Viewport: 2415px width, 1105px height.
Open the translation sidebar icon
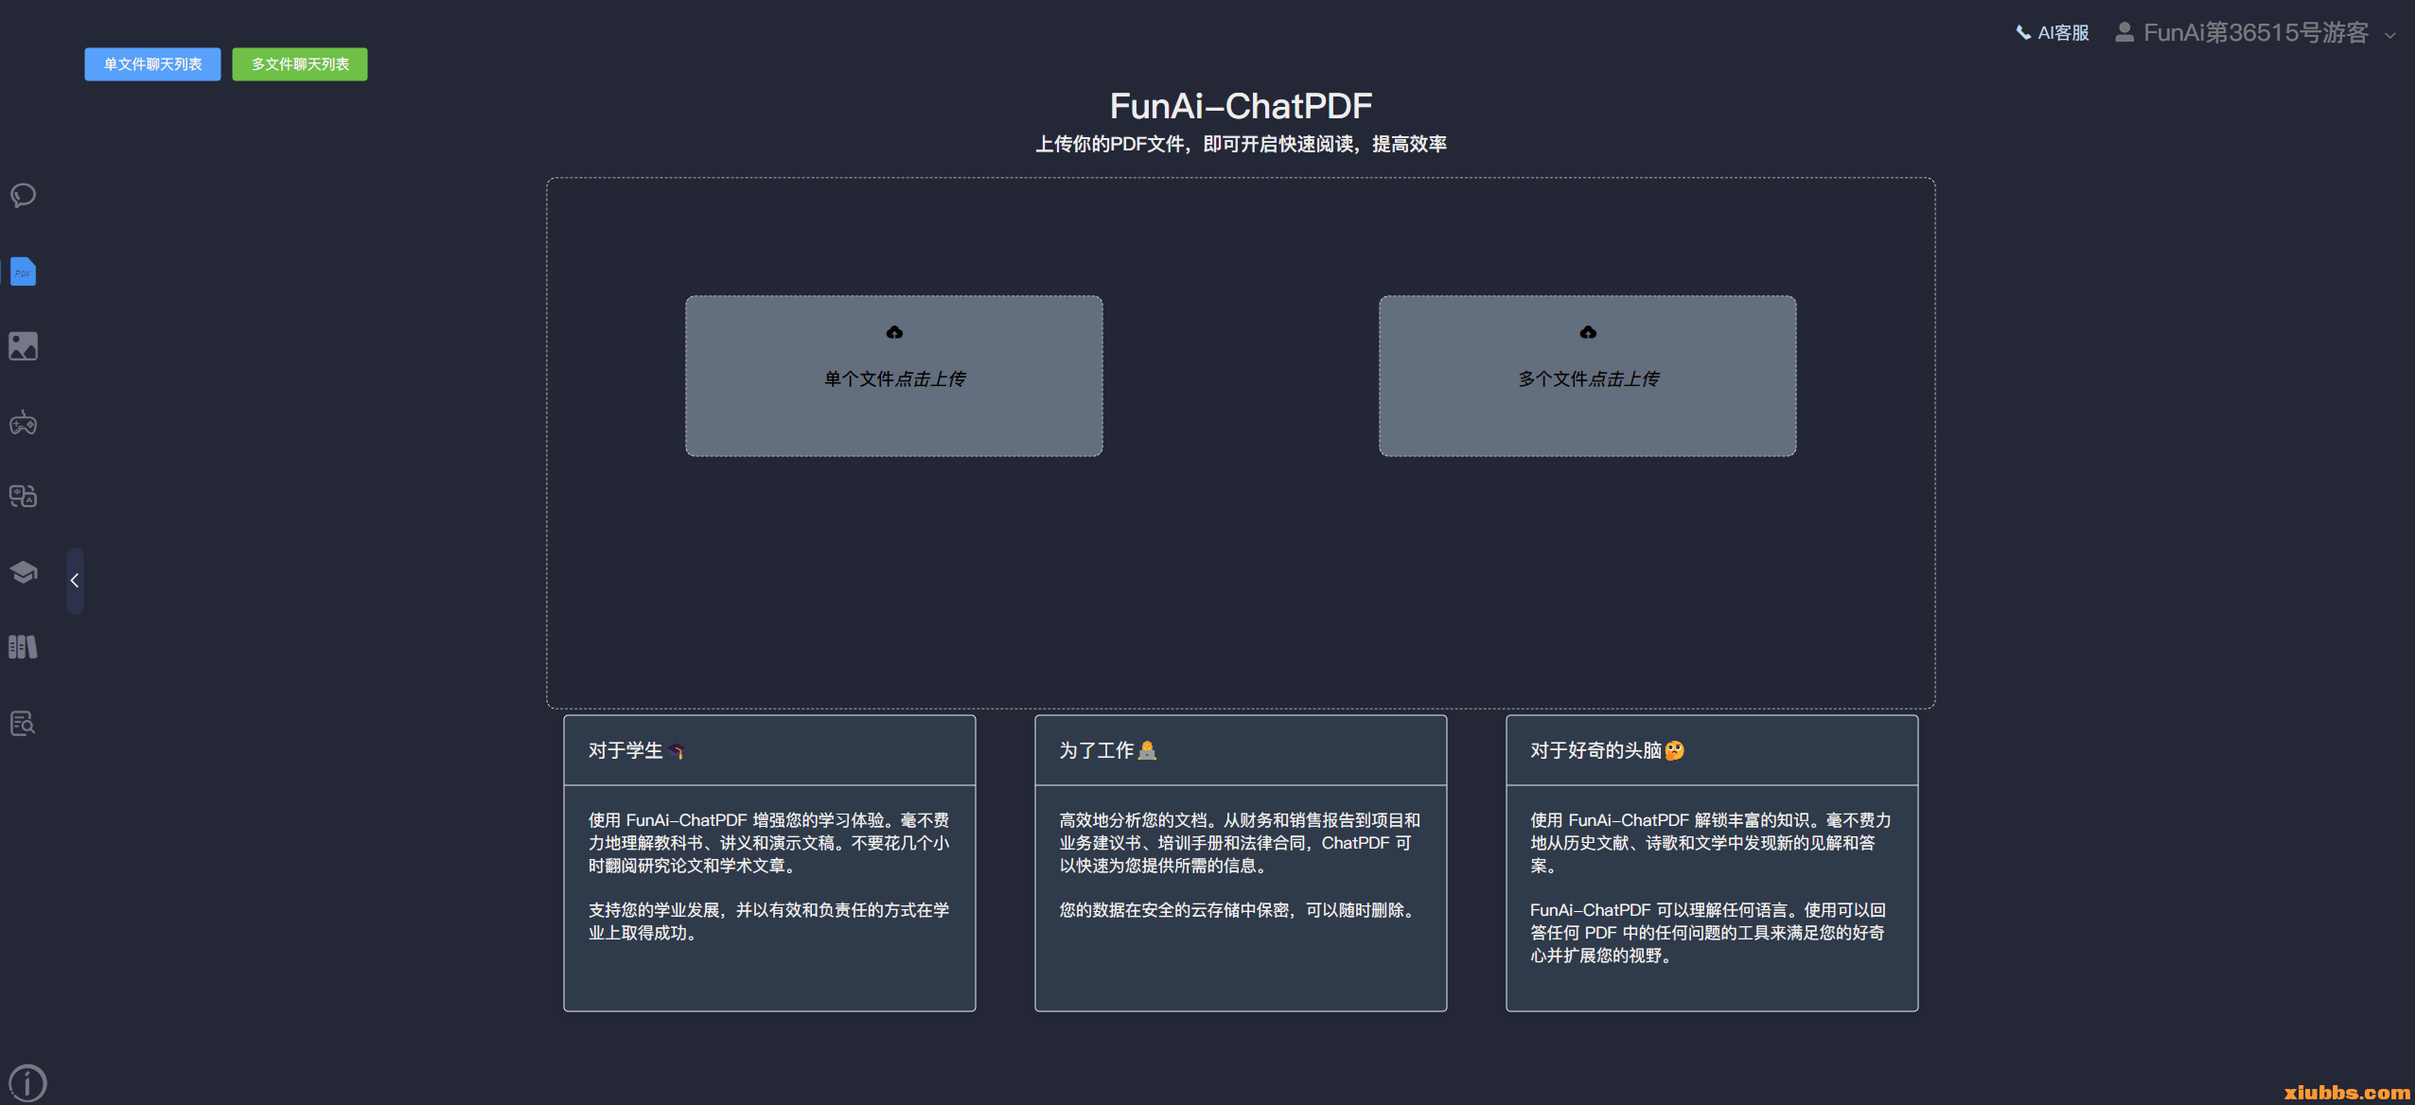click(23, 497)
